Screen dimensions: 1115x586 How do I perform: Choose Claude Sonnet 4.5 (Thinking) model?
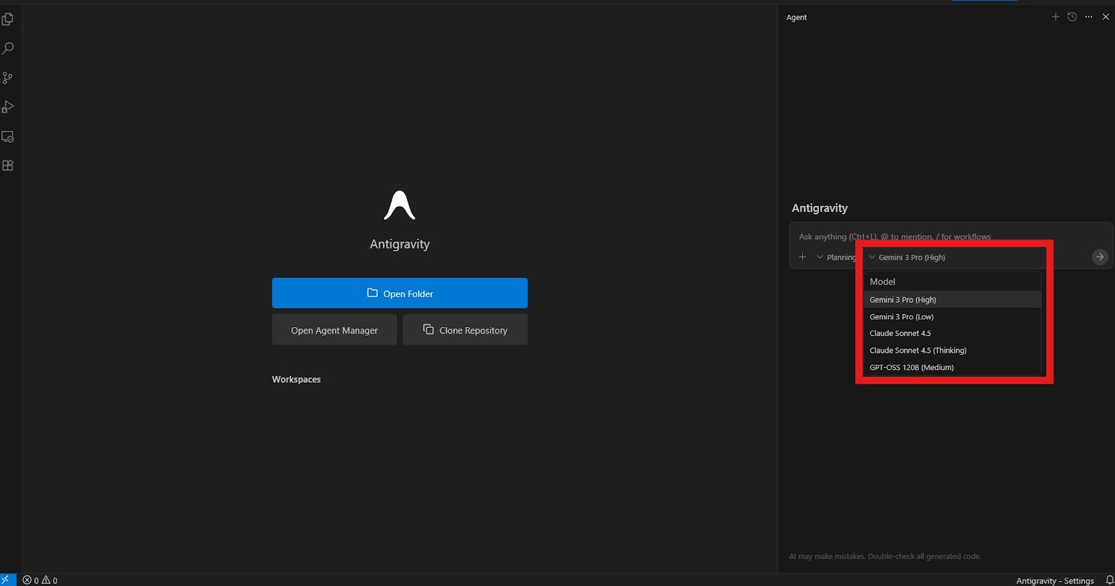(x=918, y=350)
